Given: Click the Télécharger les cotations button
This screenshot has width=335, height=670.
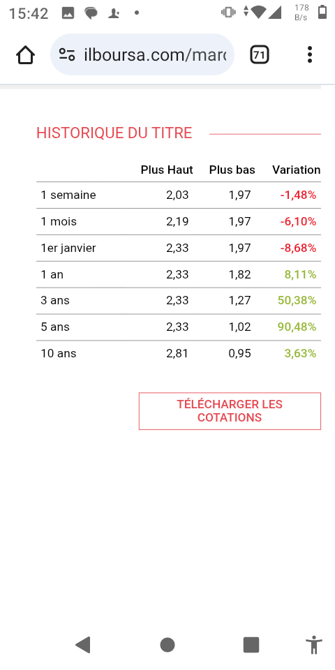Looking at the screenshot, I should click(x=230, y=411).
